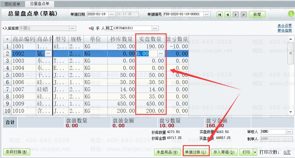Select the 总量盘点单 tab
Viewport: 295px width, 158px height.
point(39,4)
